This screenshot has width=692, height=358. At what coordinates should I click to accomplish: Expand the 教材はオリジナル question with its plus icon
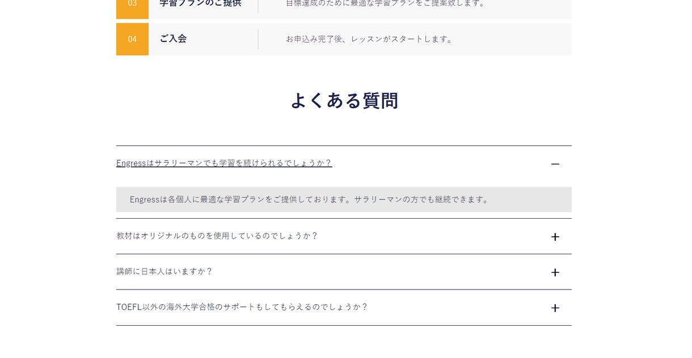(555, 237)
